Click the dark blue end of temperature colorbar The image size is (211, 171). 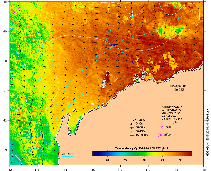pos(94,154)
